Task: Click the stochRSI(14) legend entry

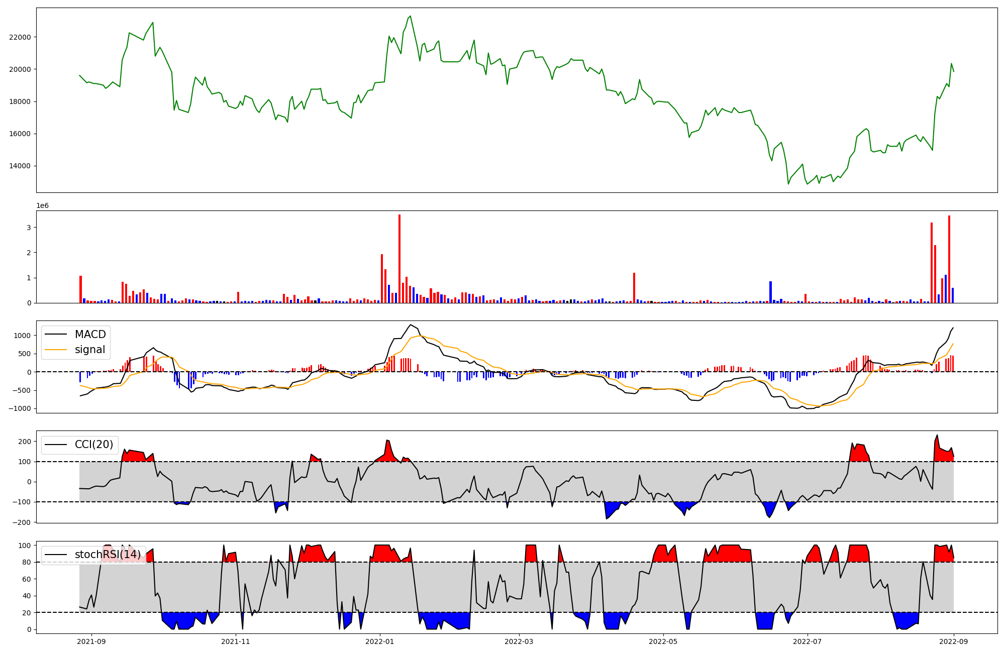Action: coord(108,555)
